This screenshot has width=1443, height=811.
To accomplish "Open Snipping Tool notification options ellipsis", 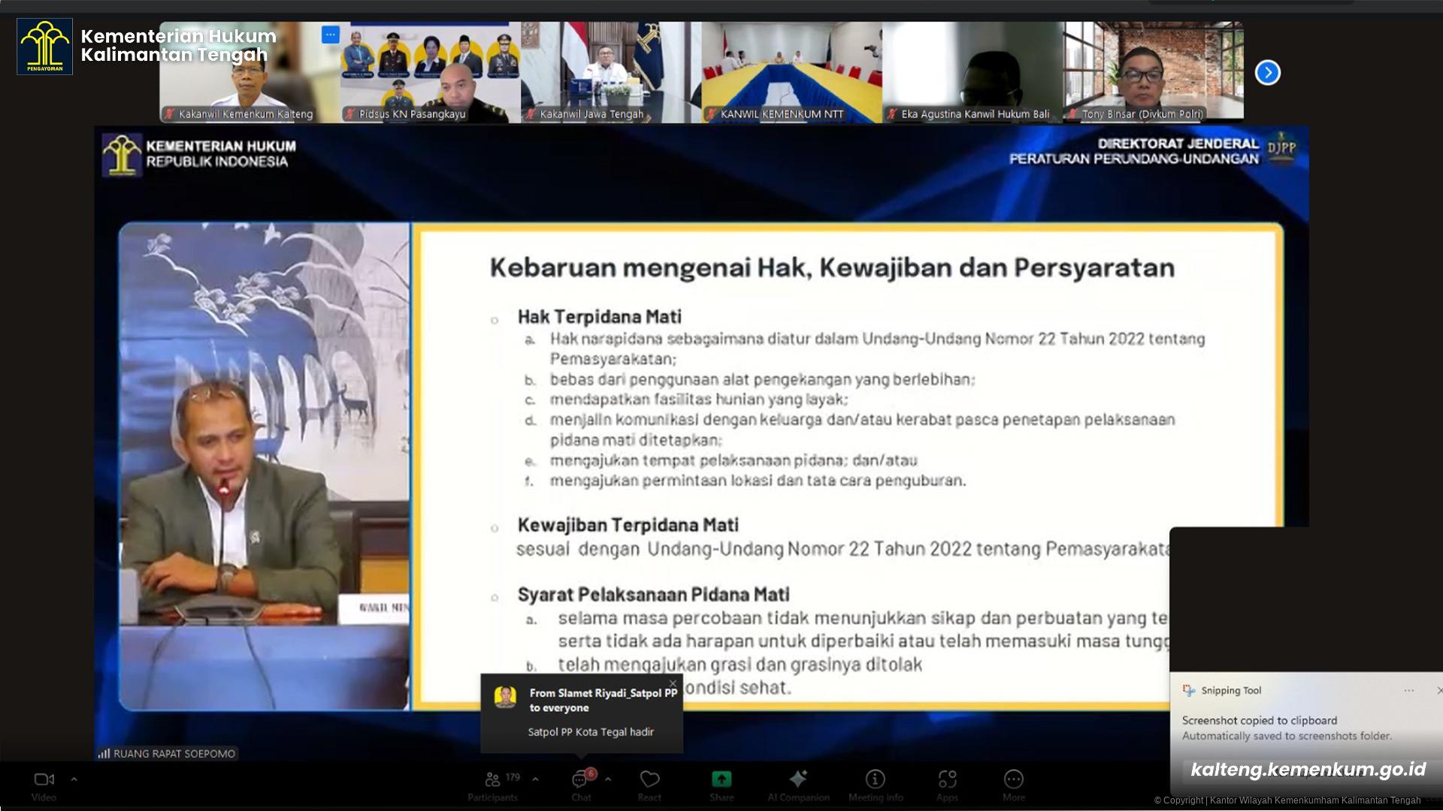I will [x=1408, y=691].
